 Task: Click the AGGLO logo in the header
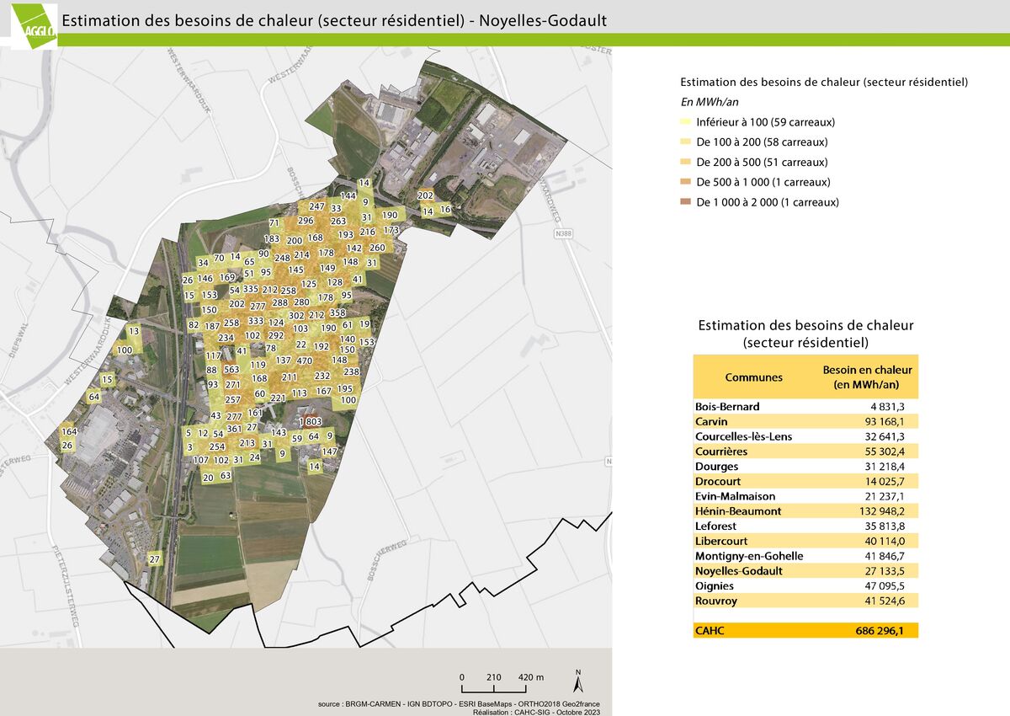[x=35, y=26]
